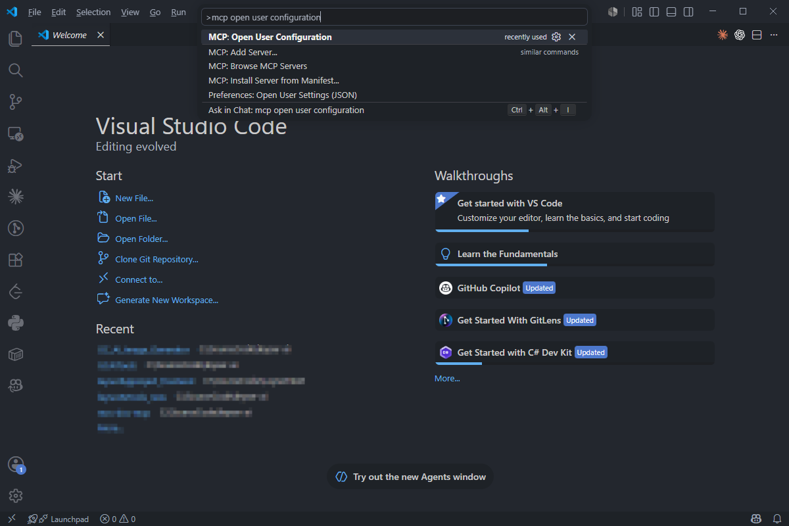
Task: Click the split editor layout icon
Action: pos(757,35)
